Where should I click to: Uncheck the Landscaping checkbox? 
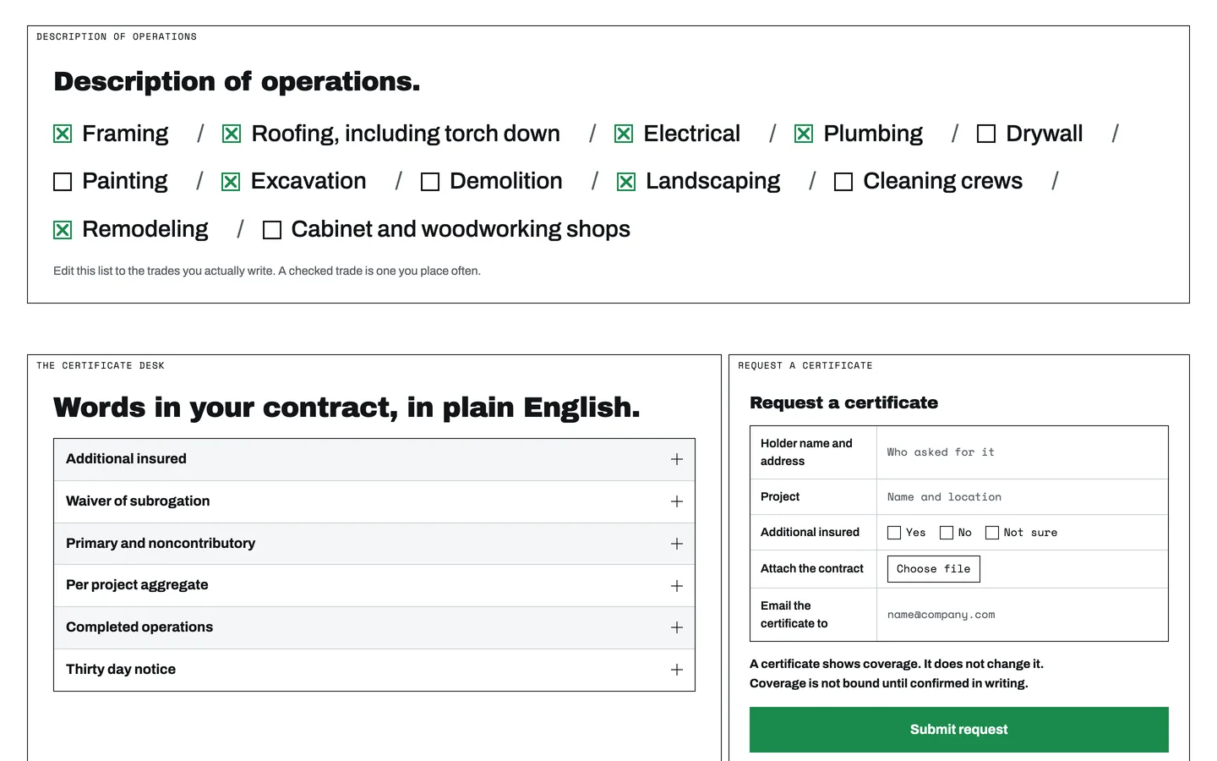pos(626,182)
